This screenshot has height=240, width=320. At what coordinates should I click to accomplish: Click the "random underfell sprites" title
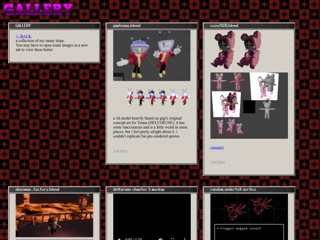point(233,190)
